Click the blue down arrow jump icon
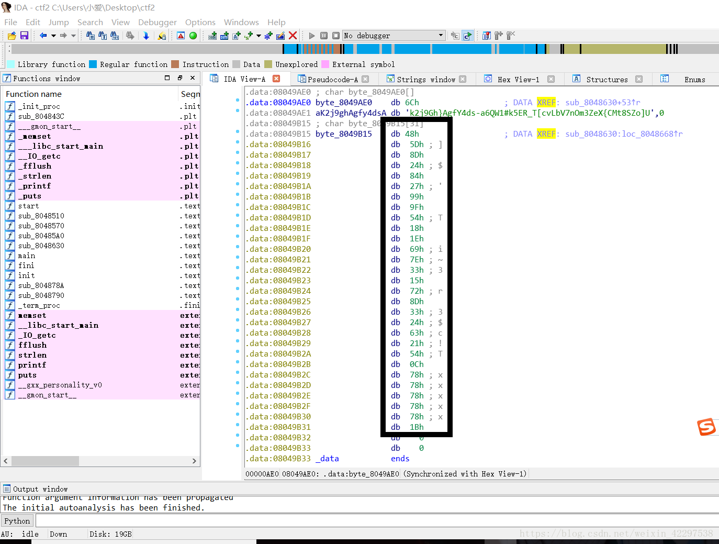Viewport: 719px width, 544px height. click(146, 36)
